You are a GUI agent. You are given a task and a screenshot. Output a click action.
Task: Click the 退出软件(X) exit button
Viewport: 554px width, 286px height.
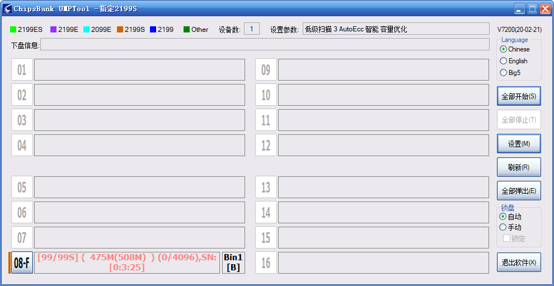tap(519, 262)
